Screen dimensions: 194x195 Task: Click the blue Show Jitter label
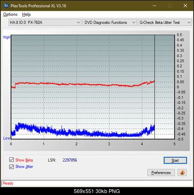point(24,167)
